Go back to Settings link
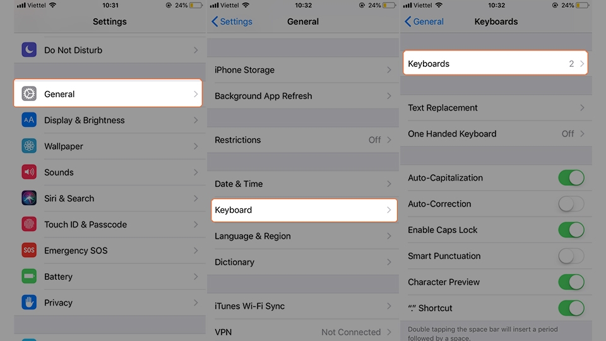The width and height of the screenshot is (606, 341). [x=232, y=21]
